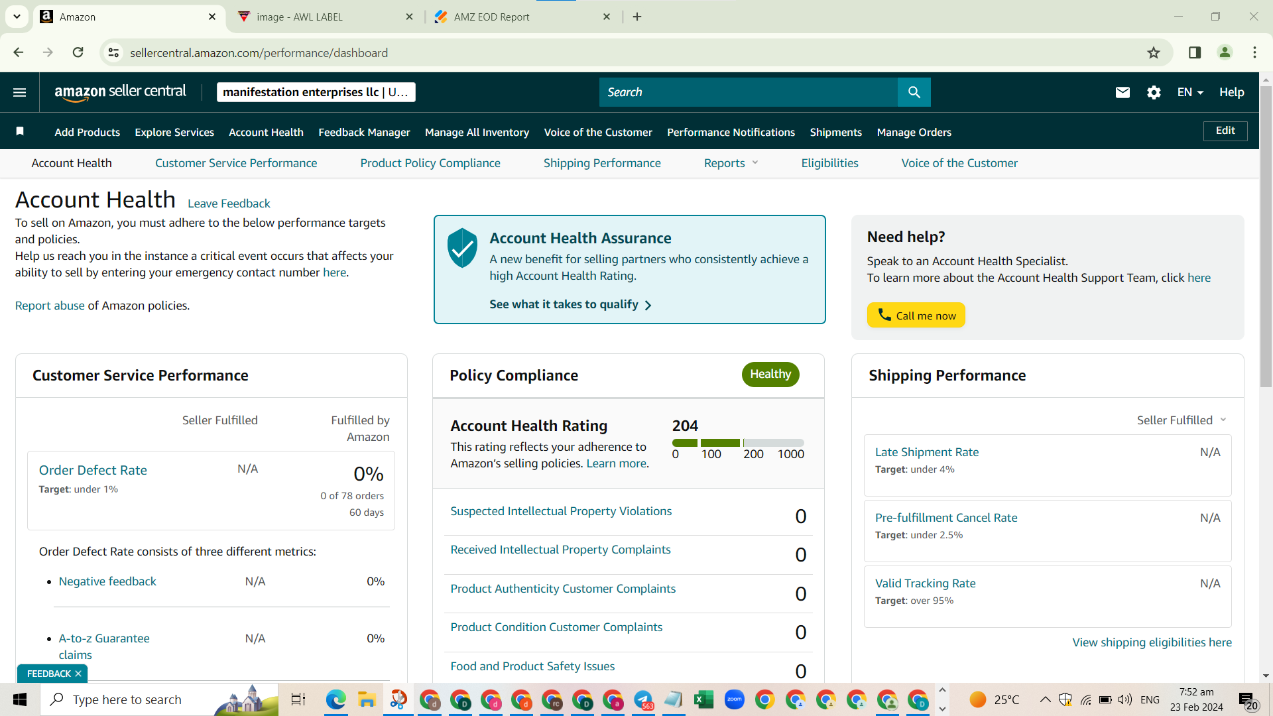Open Chrome side panel icon

click(x=1195, y=53)
